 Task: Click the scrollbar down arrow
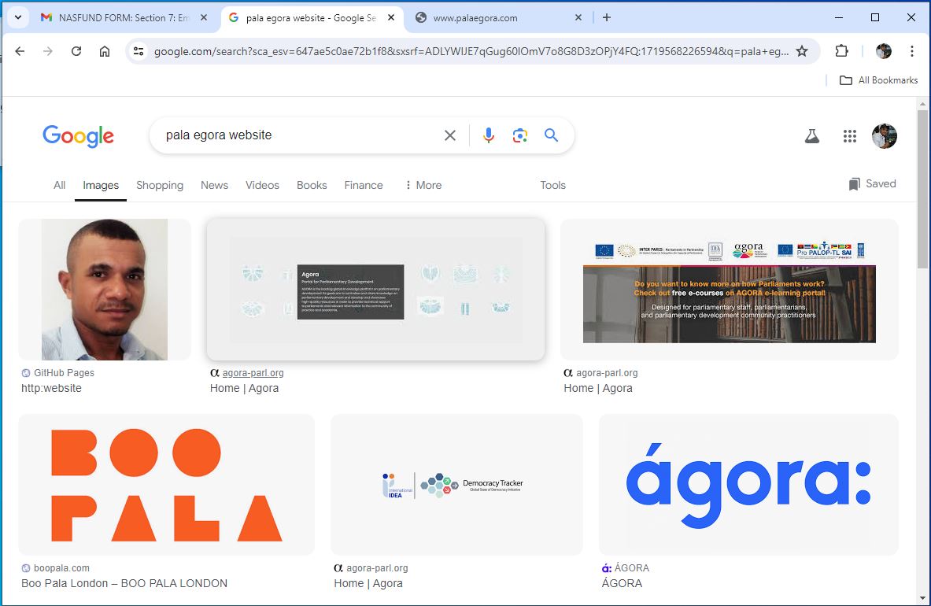(x=922, y=598)
